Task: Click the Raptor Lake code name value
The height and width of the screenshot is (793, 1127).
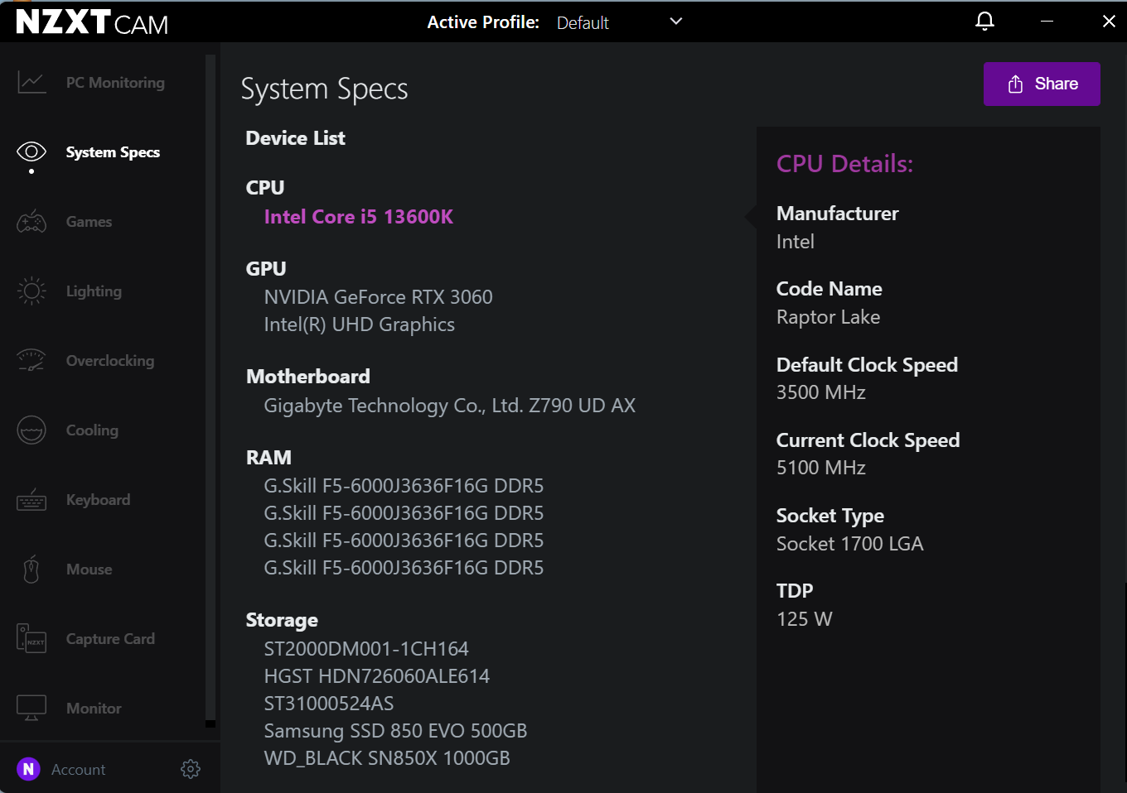Action: [828, 317]
